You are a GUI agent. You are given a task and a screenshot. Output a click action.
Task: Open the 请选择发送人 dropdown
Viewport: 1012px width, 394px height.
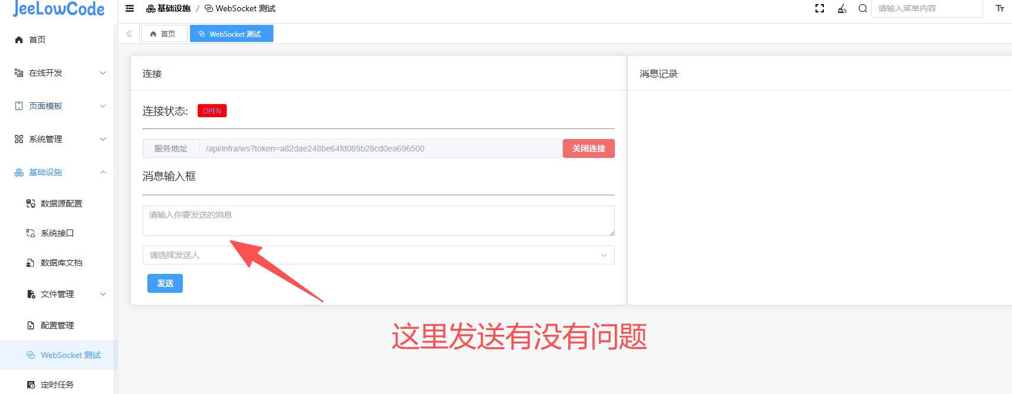tap(378, 255)
